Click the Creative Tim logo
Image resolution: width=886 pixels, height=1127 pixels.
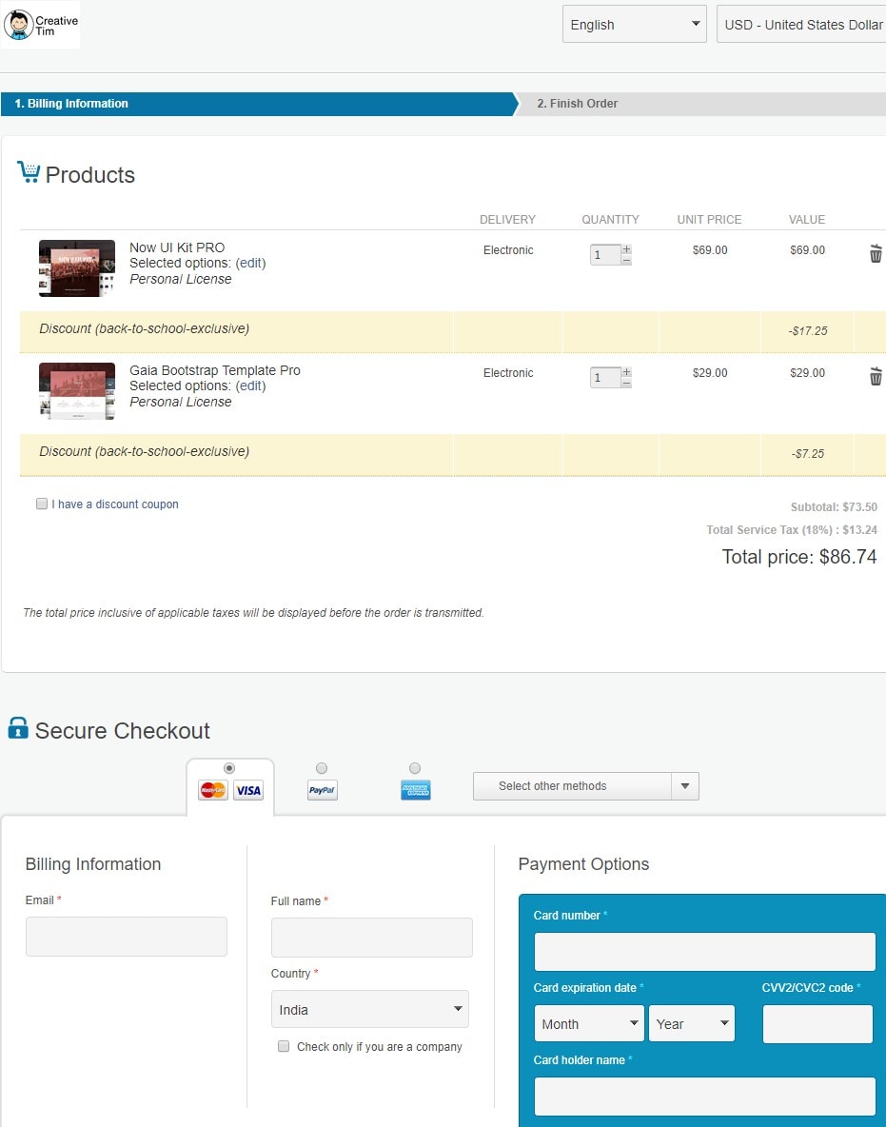(40, 25)
